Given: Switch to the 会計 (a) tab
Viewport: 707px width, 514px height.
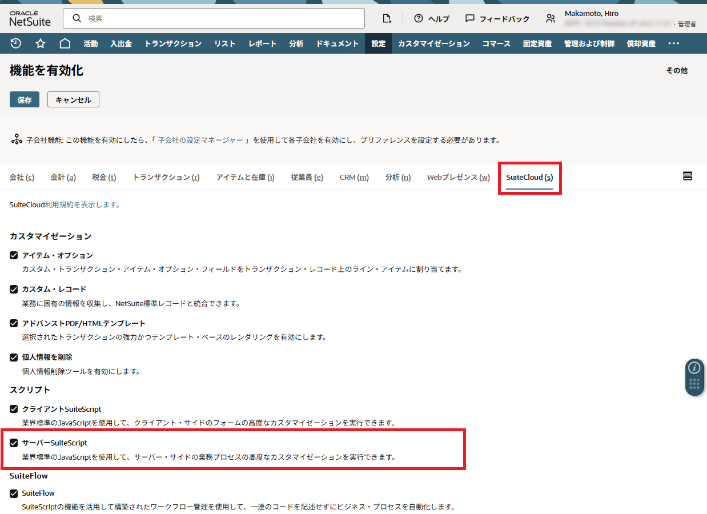Looking at the screenshot, I should click(63, 178).
